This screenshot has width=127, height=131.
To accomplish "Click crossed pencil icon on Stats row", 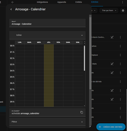I will (112, 64).
